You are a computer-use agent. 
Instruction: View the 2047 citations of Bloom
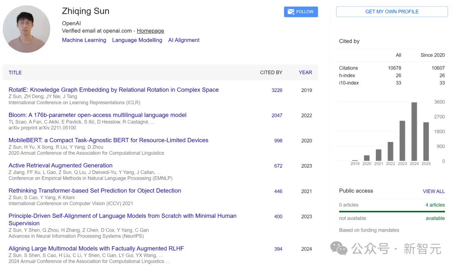(x=277, y=116)
